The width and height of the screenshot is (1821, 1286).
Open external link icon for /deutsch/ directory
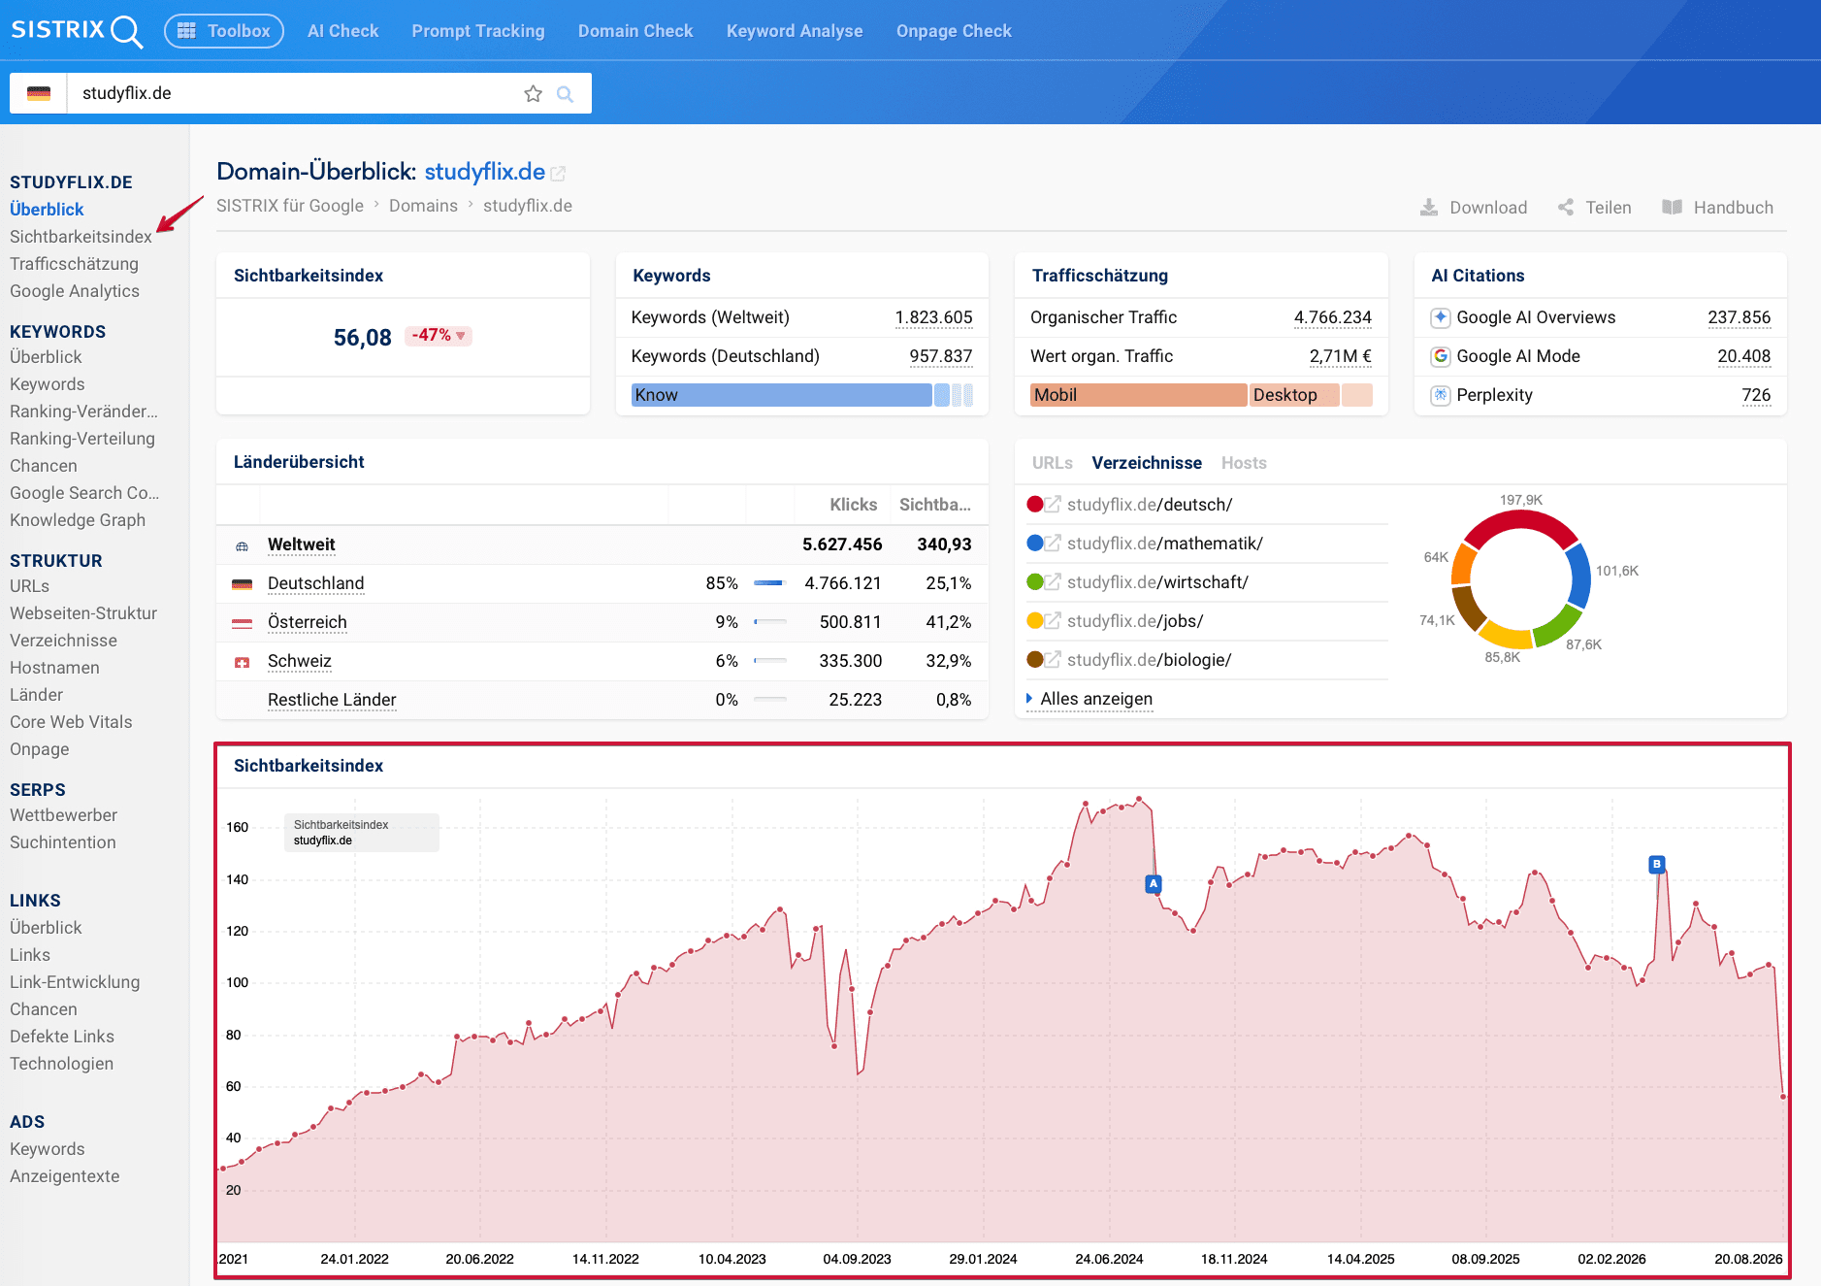click(1053, 504)
